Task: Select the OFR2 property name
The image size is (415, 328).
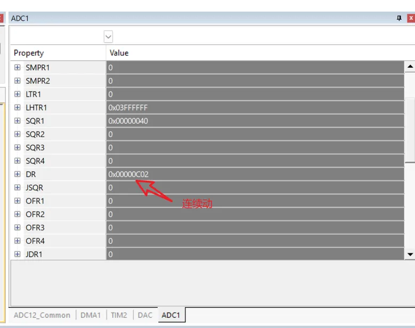Action: [35, 214]
